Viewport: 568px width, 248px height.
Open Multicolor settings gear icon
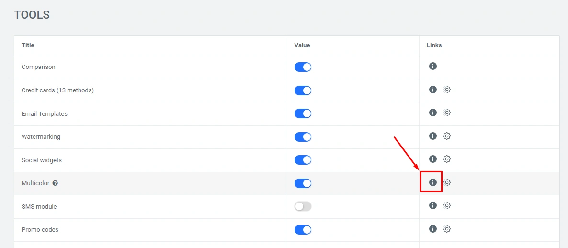coord(447,182)
